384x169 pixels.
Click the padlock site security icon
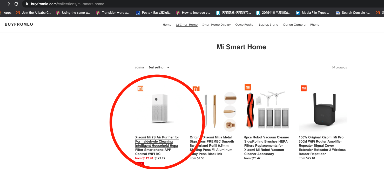26,4
